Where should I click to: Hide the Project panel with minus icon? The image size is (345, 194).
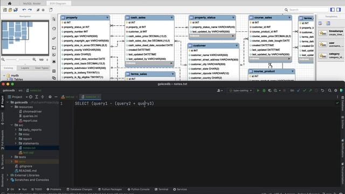click(x=56, y=97)
